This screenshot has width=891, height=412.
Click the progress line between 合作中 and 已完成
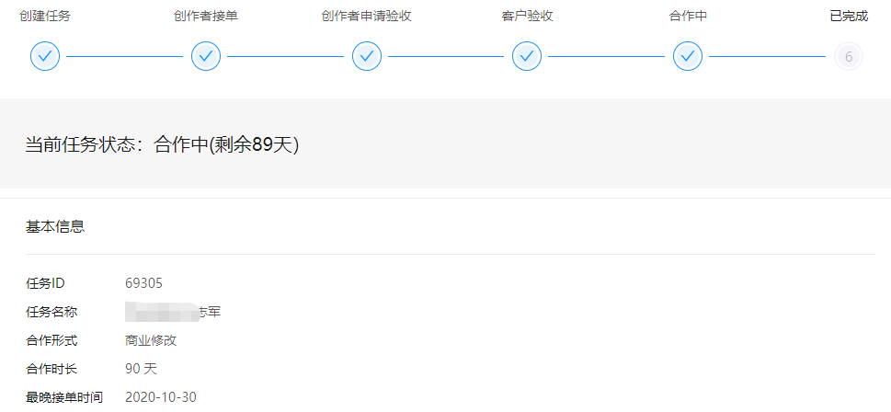[767, 56]
